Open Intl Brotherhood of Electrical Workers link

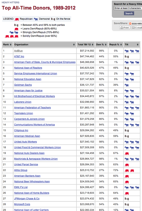[34, 96]
